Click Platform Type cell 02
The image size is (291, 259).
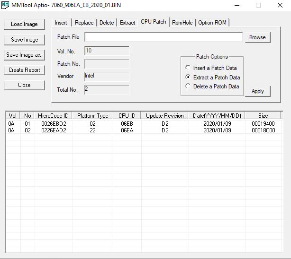[x=92, y=124]
